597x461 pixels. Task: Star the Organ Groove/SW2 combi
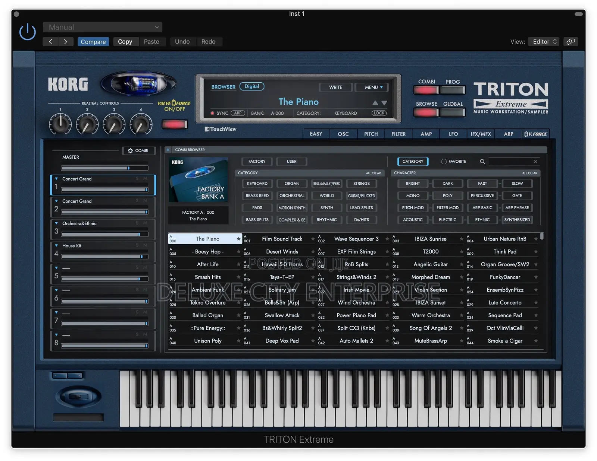[536, 264]
